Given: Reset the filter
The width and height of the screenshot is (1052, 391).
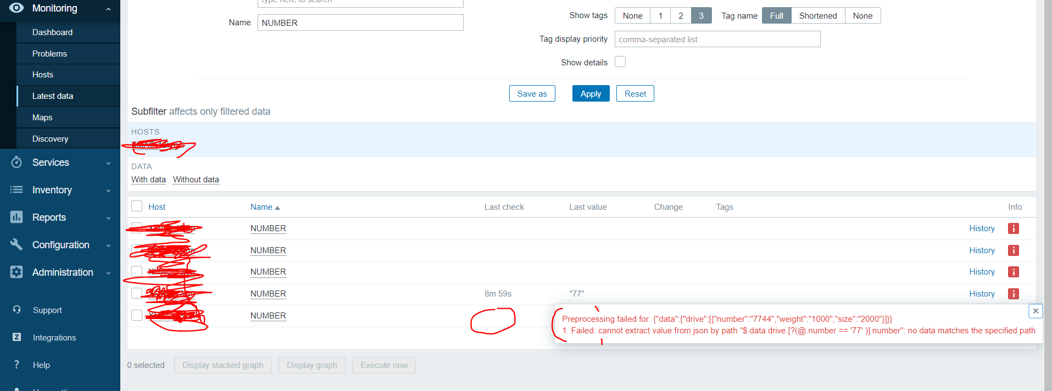Looking at the screenshot, I should [x=635, y=93].
